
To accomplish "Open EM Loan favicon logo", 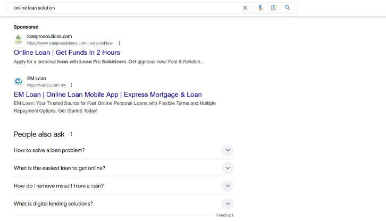I will tap(19, 81).
